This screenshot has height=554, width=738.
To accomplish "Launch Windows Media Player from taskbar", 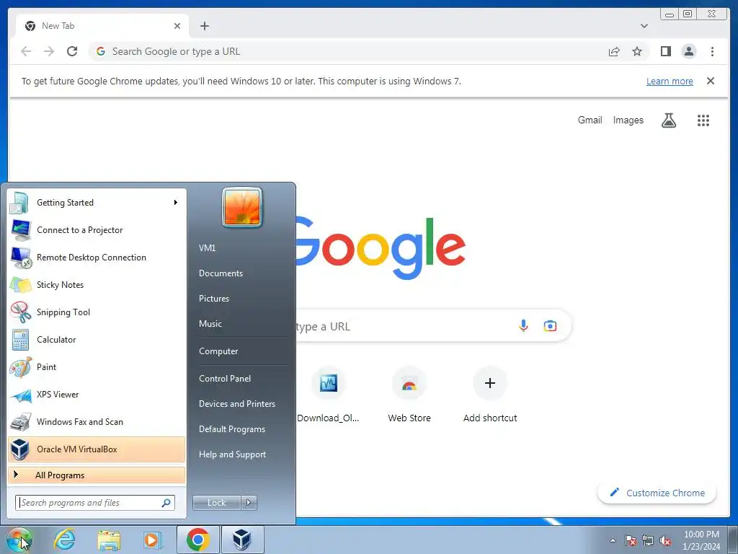I will (x=153, y=540).
